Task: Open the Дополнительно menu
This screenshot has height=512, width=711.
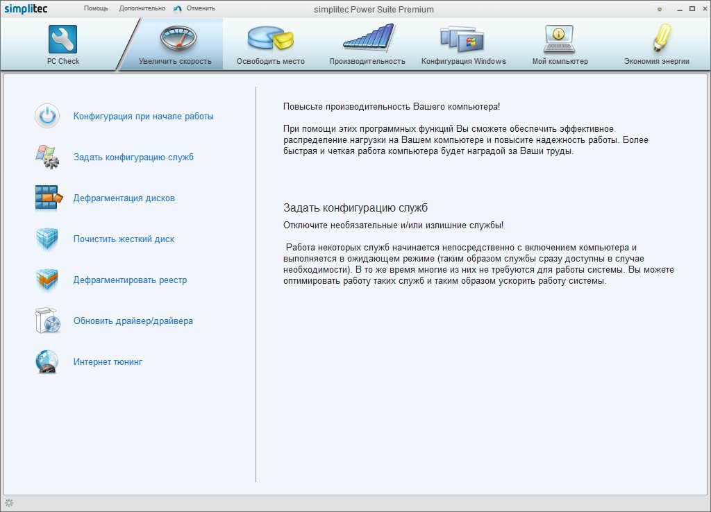Action: pos(142,8)
